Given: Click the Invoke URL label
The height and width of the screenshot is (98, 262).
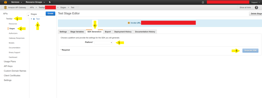Looking at the screenshot, I should coord(136,23).
